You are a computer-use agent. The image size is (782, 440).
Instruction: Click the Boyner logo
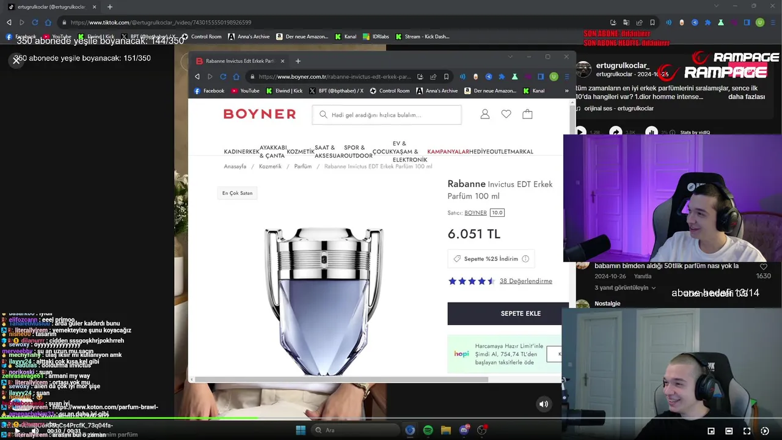click(x=260, y=114)
